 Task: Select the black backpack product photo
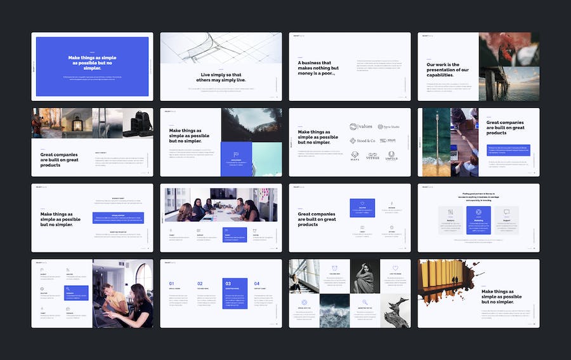click(x=138, y=123)
